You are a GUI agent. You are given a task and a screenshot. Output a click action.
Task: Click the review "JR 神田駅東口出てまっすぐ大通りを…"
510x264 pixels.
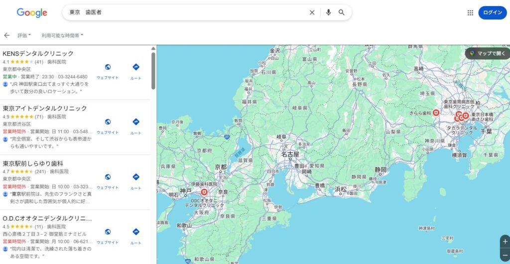49,88
